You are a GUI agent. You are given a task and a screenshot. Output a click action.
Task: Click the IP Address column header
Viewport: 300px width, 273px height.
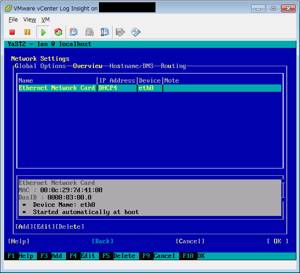[117, 80]
